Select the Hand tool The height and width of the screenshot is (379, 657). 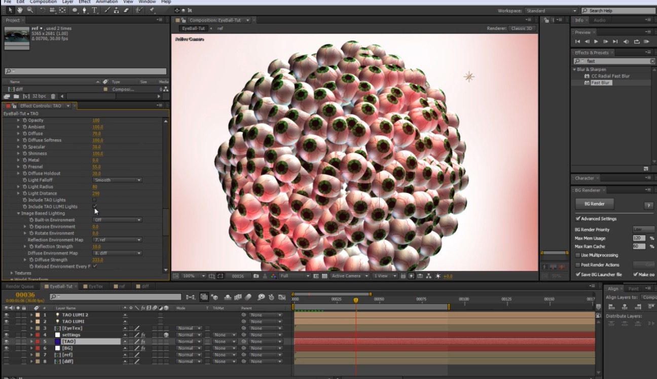(x=20, y=10)
